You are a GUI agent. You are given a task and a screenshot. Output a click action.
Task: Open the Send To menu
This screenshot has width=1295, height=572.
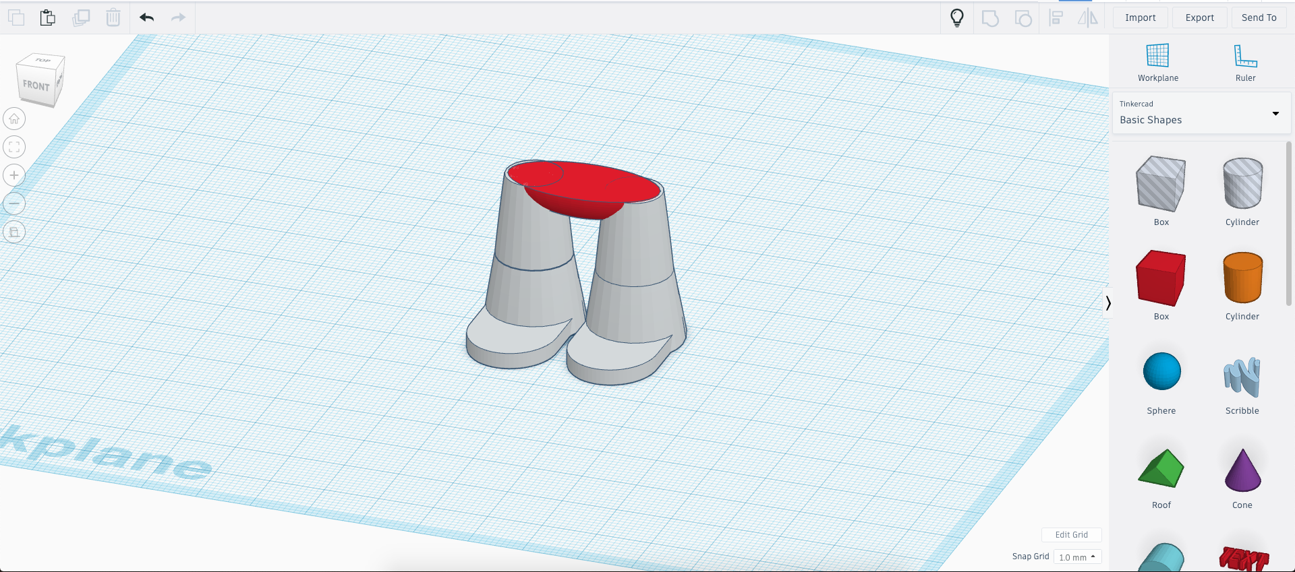pyautogui.click(x=1259, y=18)
